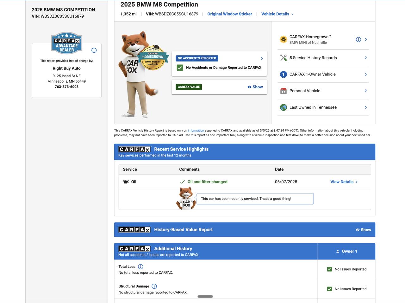Click the Personal Vehicle house icon
This screenshot has height=303, width=405.
283,91
